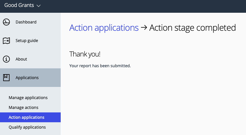Go to Setup guide label
246x135 pixels.
pyautogui.click(x=27, y=41)
